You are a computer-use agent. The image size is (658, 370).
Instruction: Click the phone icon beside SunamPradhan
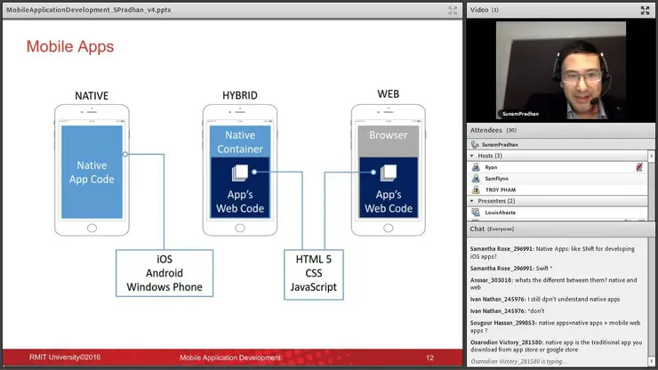[x=475, y=144]
